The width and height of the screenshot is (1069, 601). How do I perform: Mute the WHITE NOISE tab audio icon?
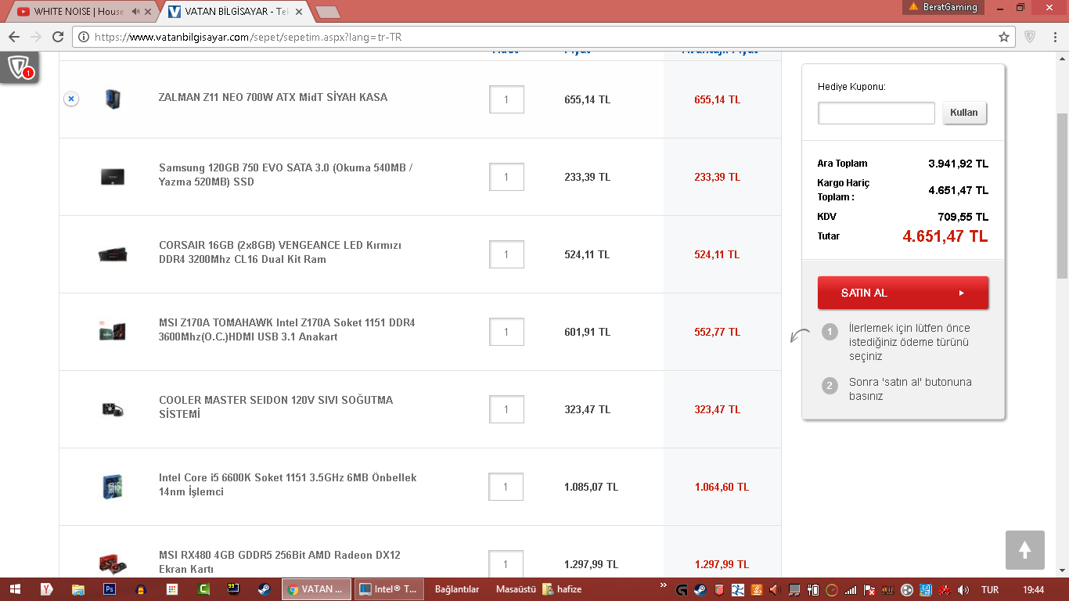136,12
